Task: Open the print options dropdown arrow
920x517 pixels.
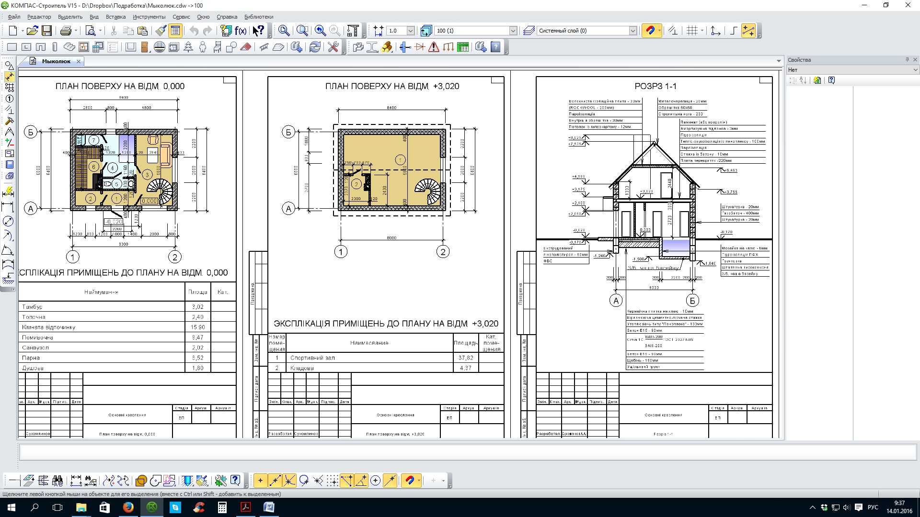Action: point(76,31)
